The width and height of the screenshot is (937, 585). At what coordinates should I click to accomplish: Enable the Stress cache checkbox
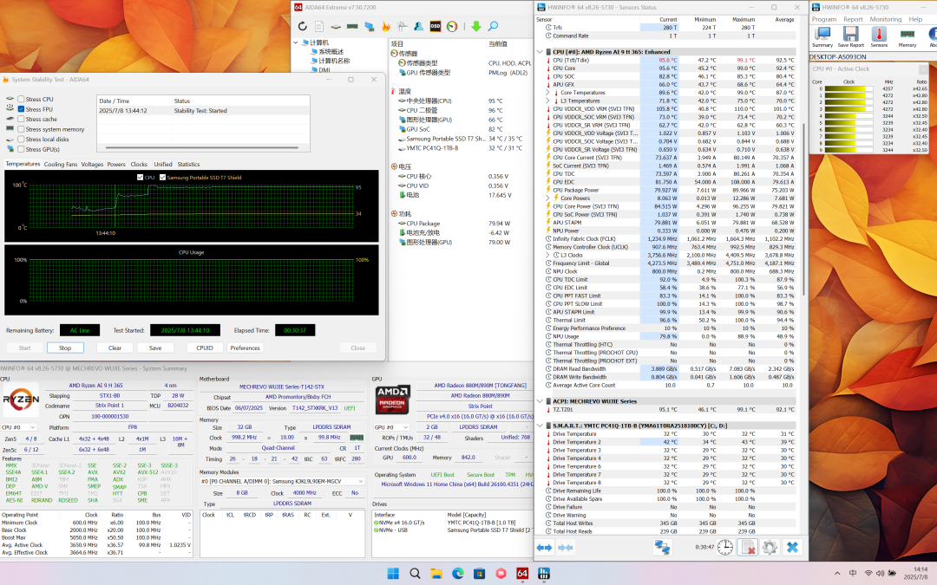pos(21,120)
